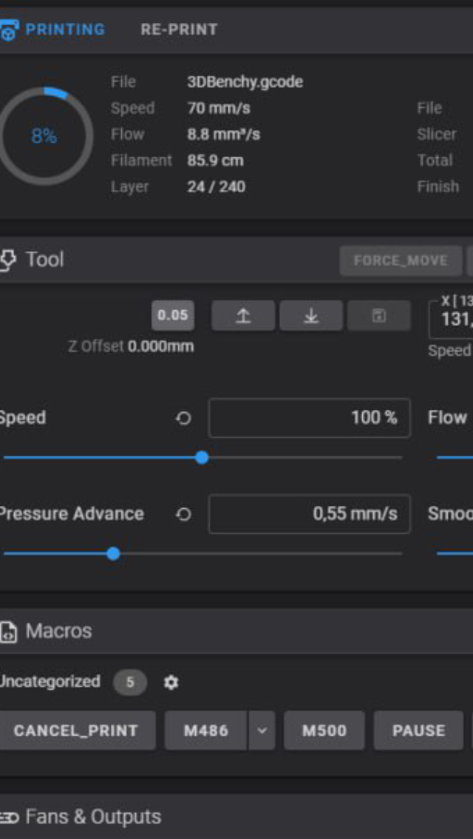Viewport: 473px width, 839px height.
Task: Click the Macros panel icon
Action: (x=8, y=631)
